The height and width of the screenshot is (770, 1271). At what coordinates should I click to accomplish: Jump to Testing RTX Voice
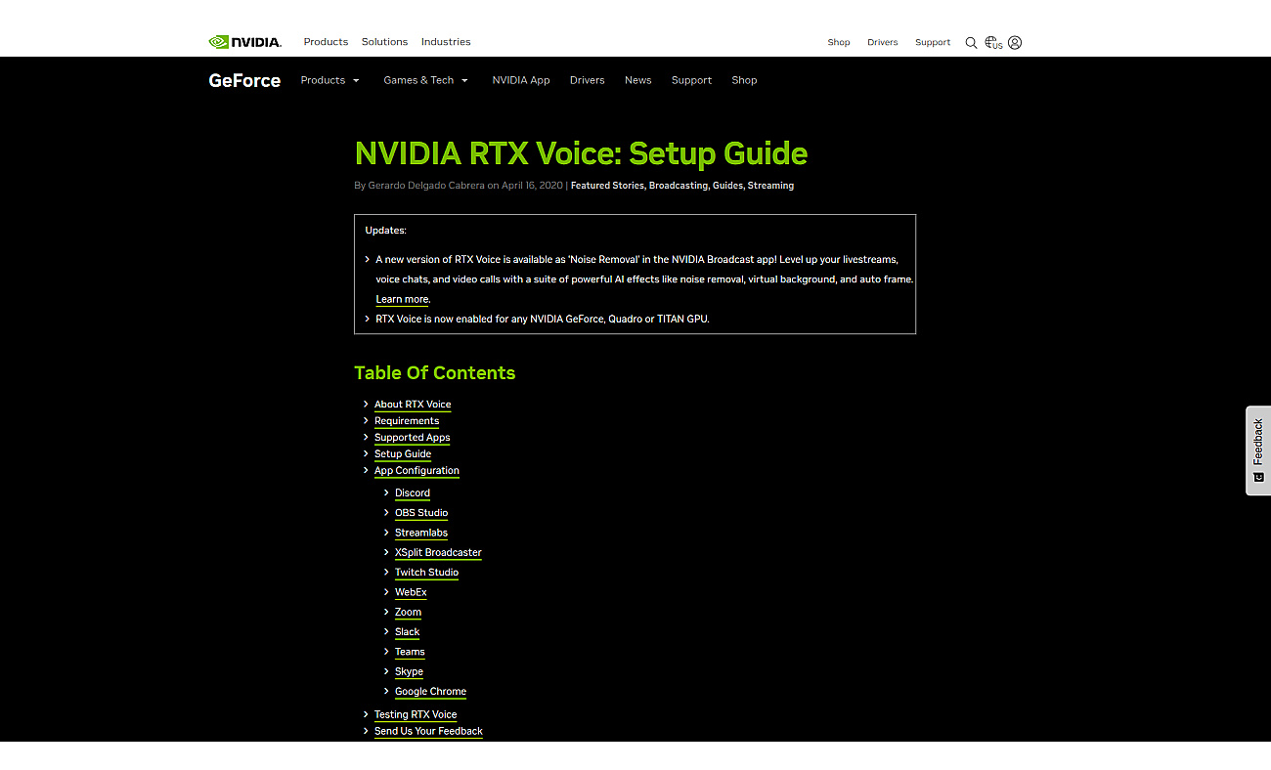point(416,715)
